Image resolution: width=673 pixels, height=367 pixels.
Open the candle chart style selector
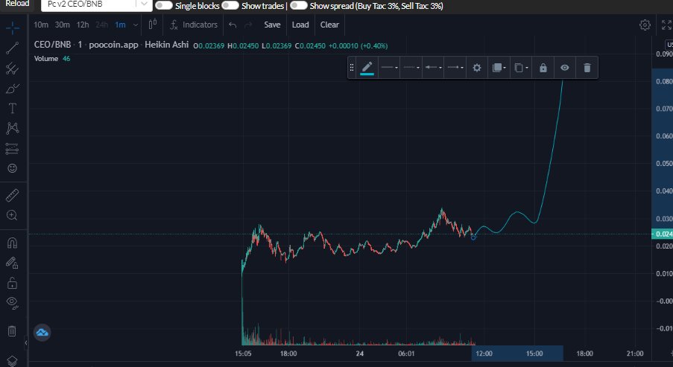tap(152, 25)
